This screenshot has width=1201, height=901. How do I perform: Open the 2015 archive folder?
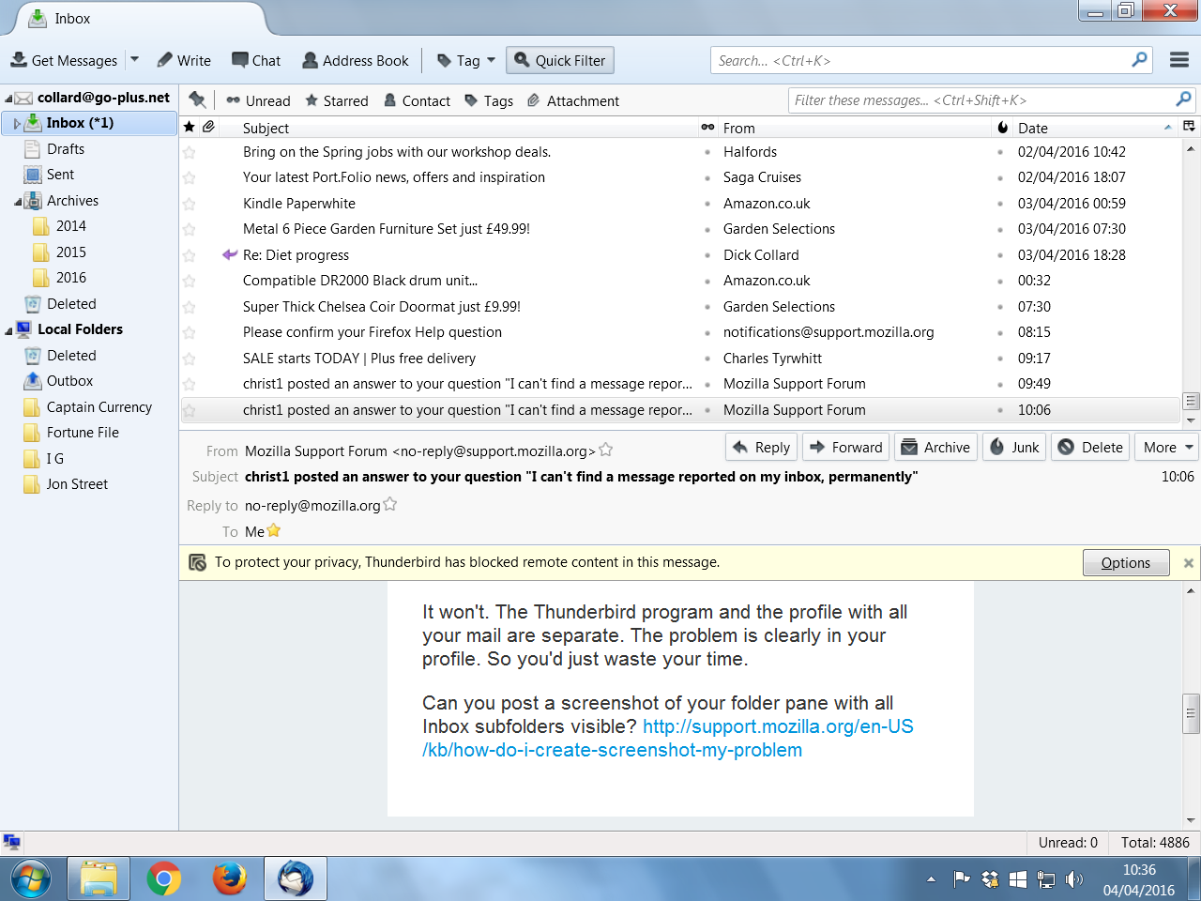tap(70, 252)
